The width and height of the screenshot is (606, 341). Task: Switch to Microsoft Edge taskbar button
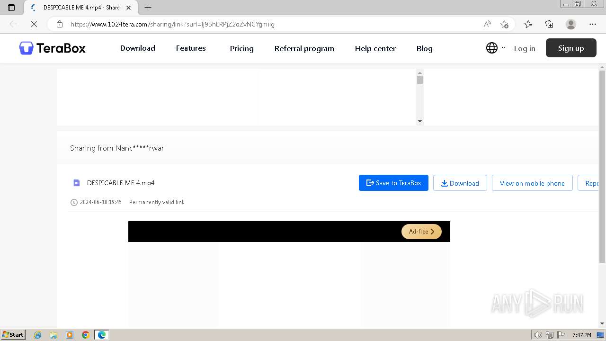click(x=102, y=335)
